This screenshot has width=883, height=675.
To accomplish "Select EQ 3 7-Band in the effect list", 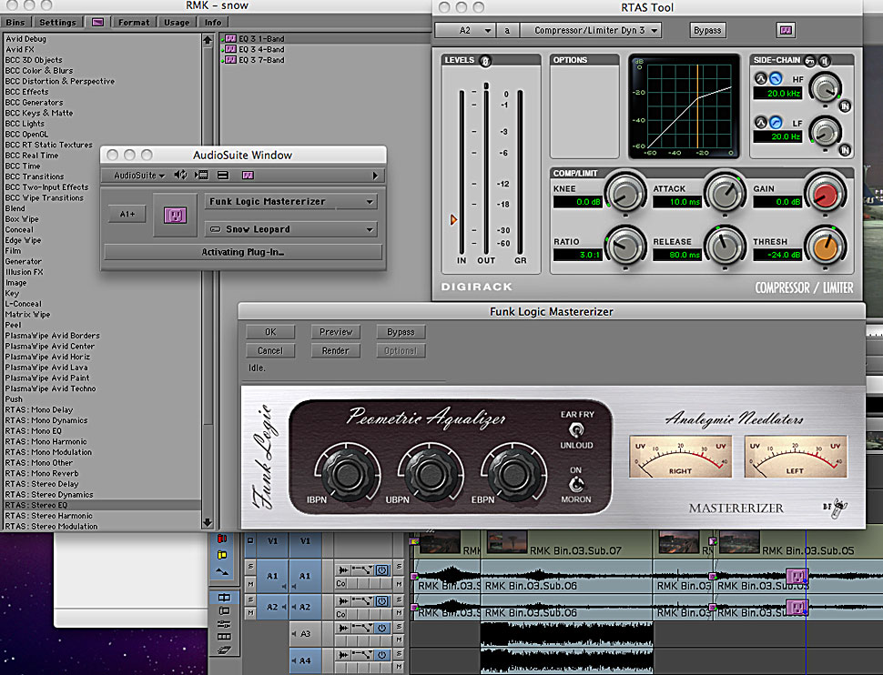I will pyautogui.click(x=260, y=60).
